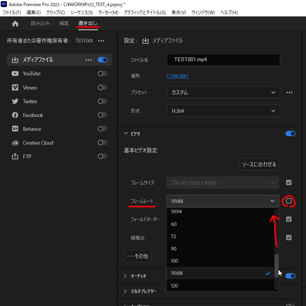The height and width of the screenshot is (306, 306).
Task: Open the C:\WORK\ location link
Action: coord(177,76)
